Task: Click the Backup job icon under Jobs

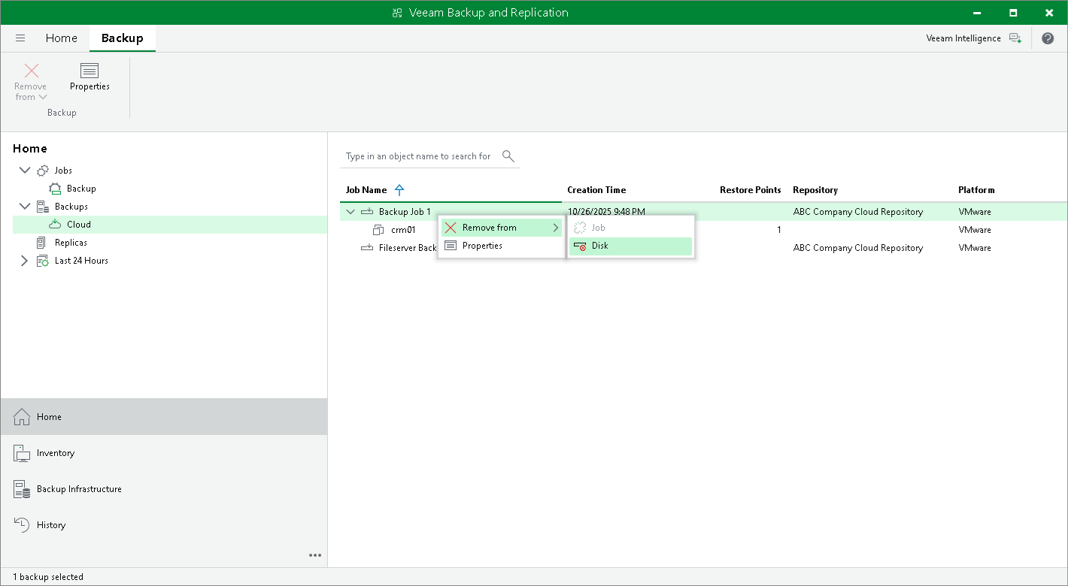Action: point(55,189)
